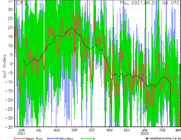Click the '00 UTC' time label
181x140 pixels.
point(171,3)
